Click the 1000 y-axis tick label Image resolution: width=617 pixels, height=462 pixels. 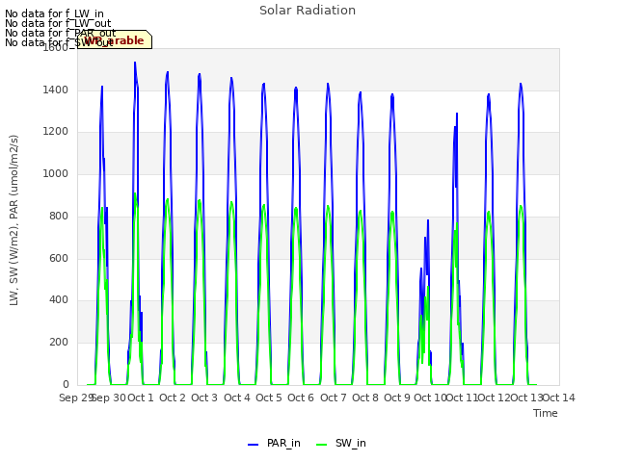(56, 173)
